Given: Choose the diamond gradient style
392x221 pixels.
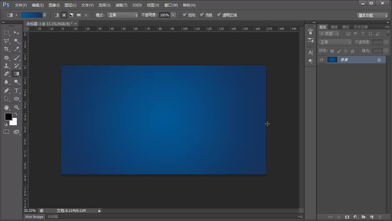Looking at the screenshot, I should pos(86,15).
